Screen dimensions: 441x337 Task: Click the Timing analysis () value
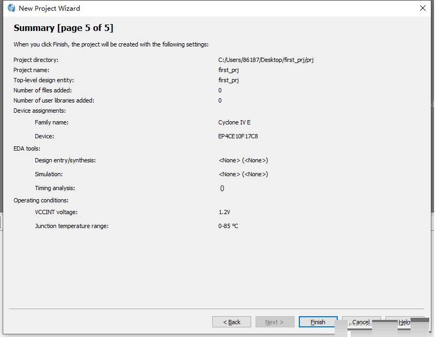(222, 189)
